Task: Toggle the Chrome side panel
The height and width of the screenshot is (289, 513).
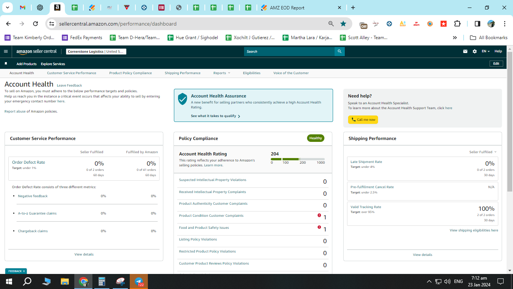Action: pyautogui.click(x=478, y=24)
